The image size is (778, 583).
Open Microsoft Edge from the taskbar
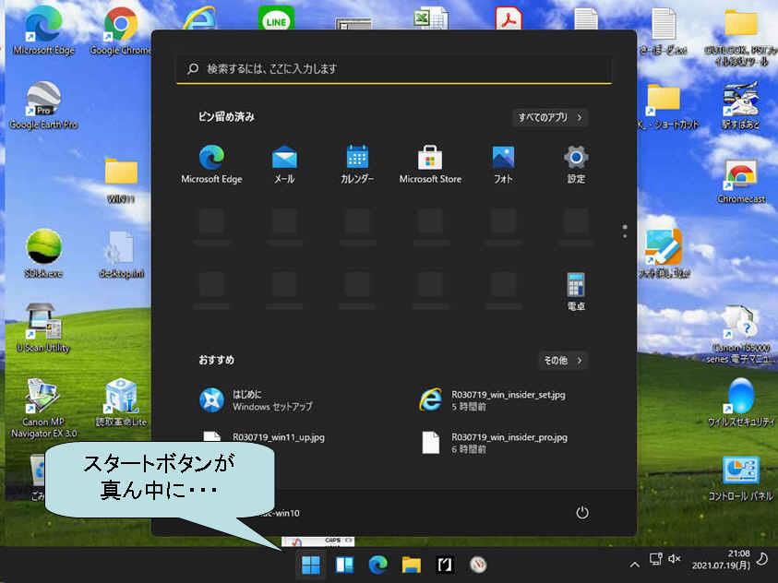coord(378,565)
